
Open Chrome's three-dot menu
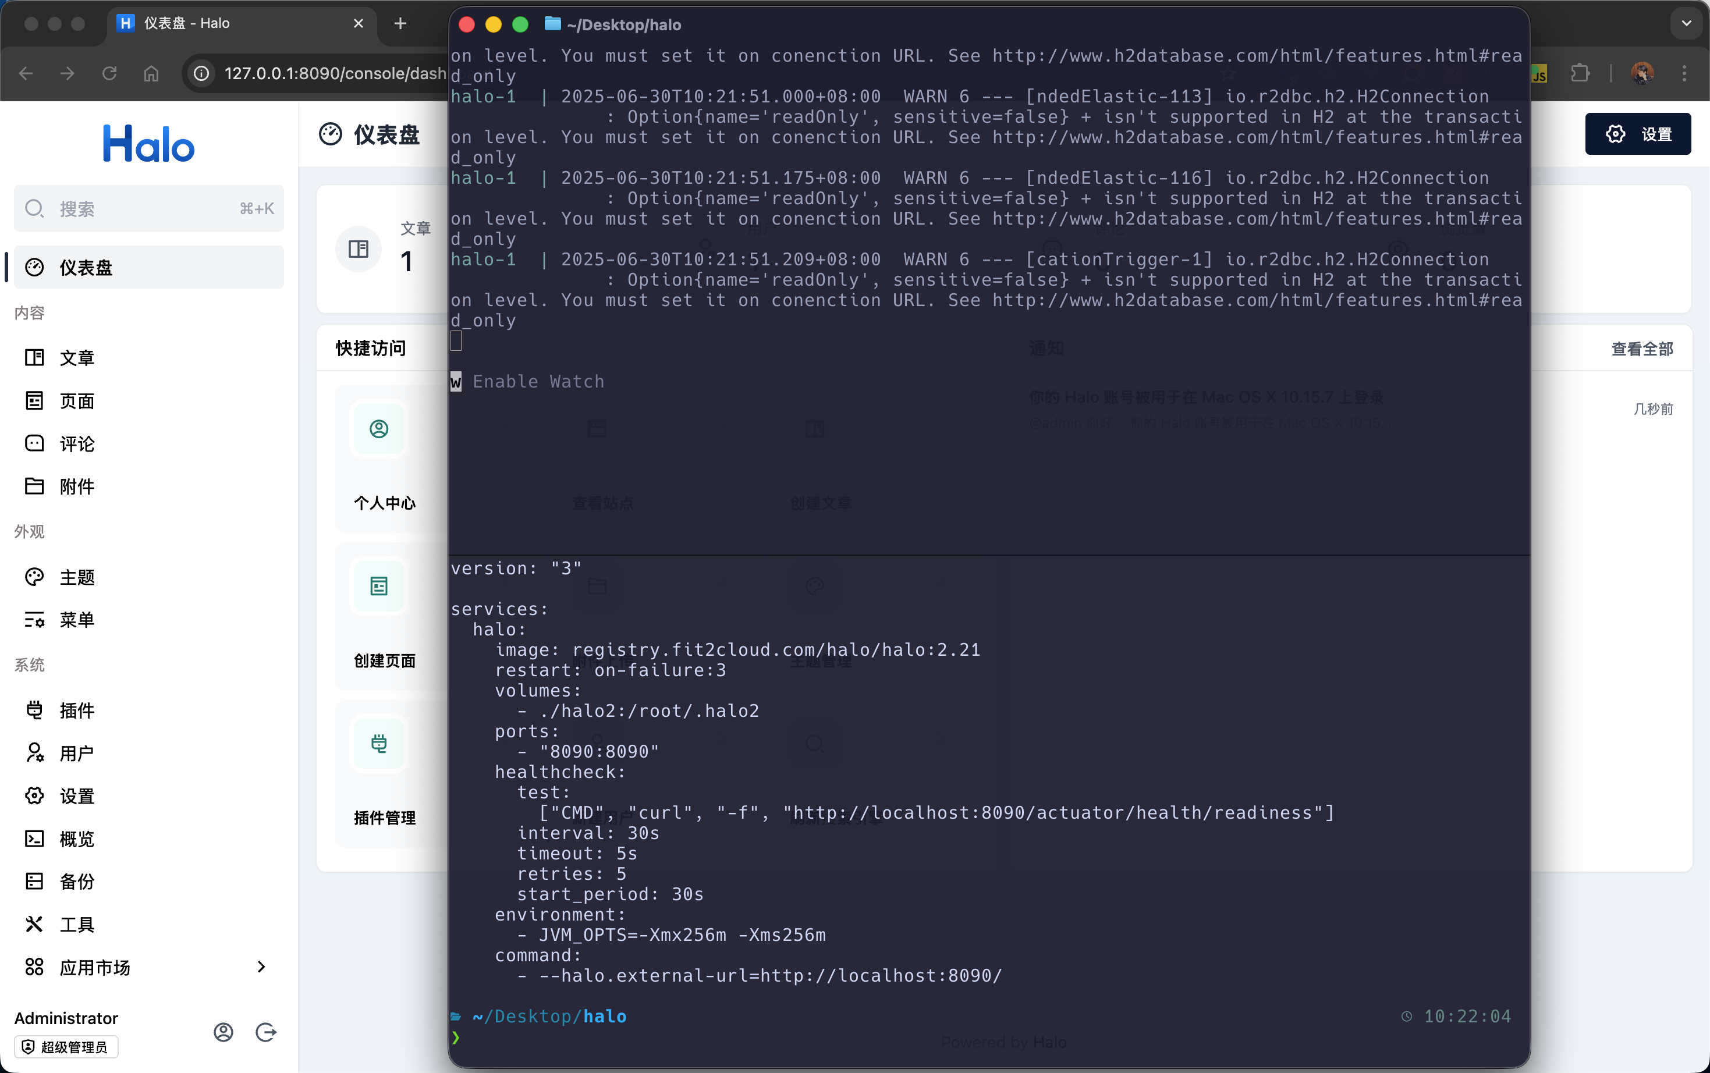tap(1684, 73)
